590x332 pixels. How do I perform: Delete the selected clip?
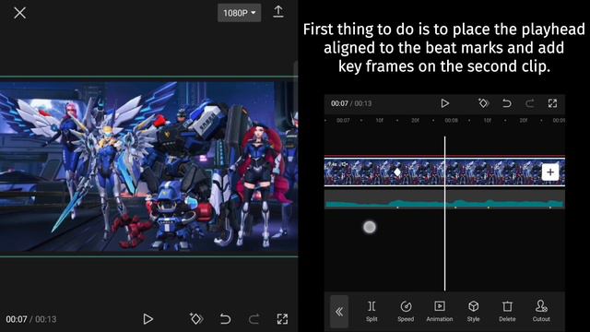point(507,312)
